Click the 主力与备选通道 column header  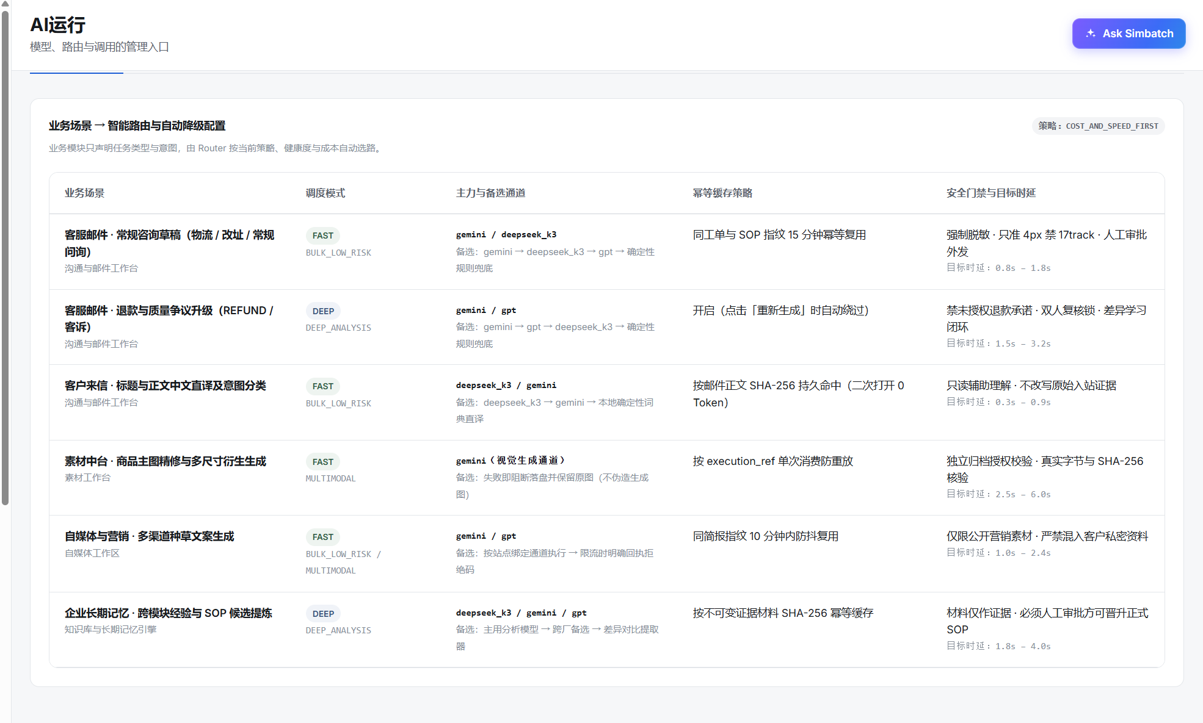(x=490, y=193)
